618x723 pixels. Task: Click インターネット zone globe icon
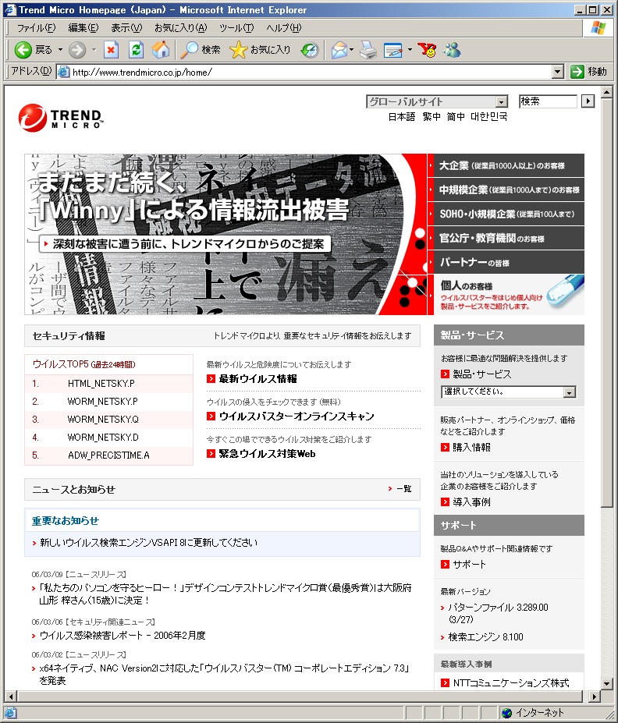pyautogui.click(x=507, y=713)
